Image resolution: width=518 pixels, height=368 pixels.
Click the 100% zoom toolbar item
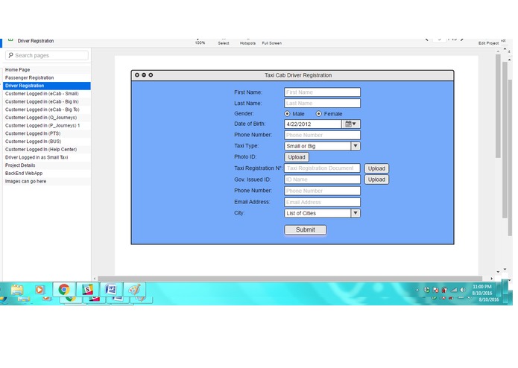coord(200,42)
